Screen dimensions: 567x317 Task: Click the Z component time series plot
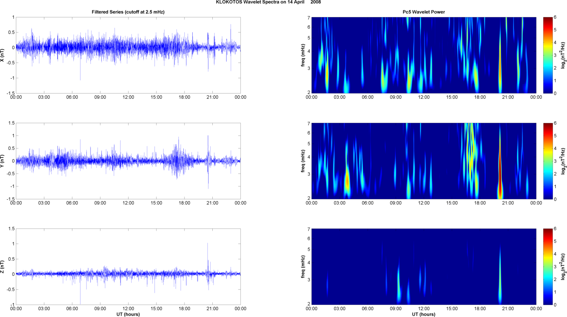(x=128, y=267)
